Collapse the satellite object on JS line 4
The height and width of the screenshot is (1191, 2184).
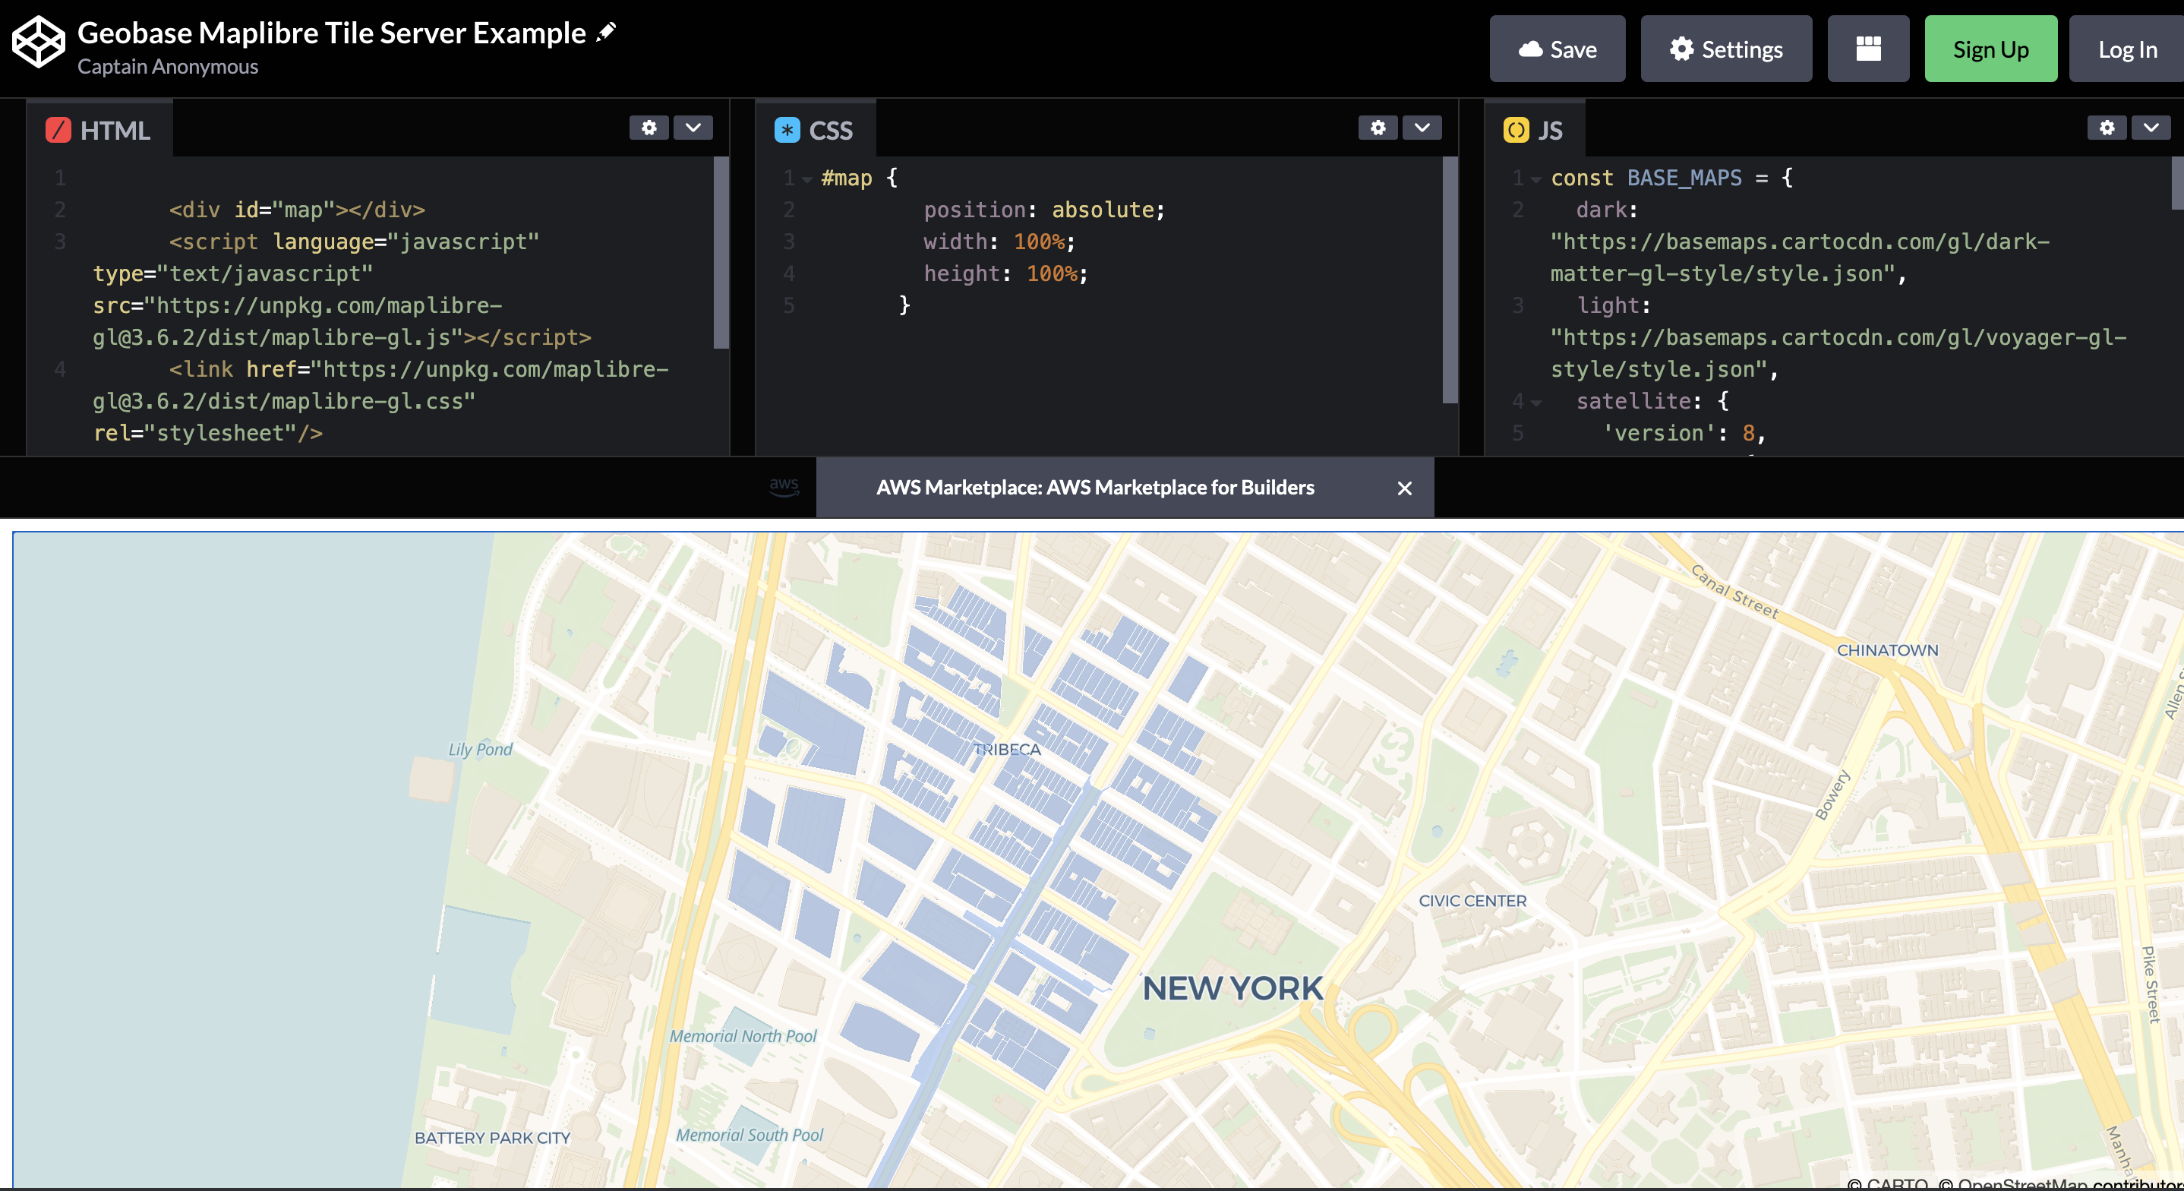[1535, 401]
